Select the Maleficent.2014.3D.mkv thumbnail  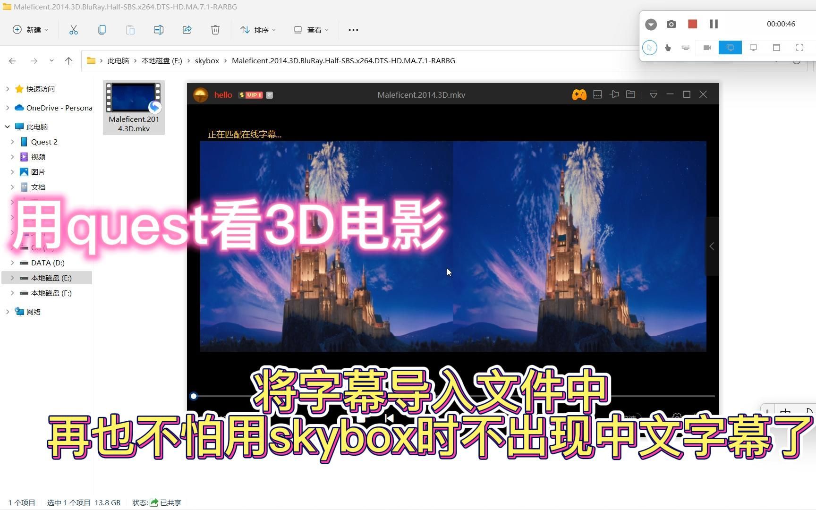pyautogui.click(x=134, y=98)
